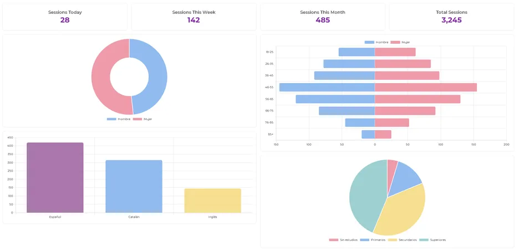This screenshot has width=519, height=251.
Task: Select the blue Hombre bar for 46-55
Action: coord(327,88)
